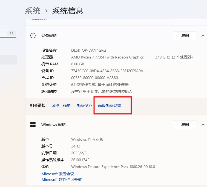This screenshot has width=207, height=187.
Task: Click the Windows logo icon
Action: point(33,124)
